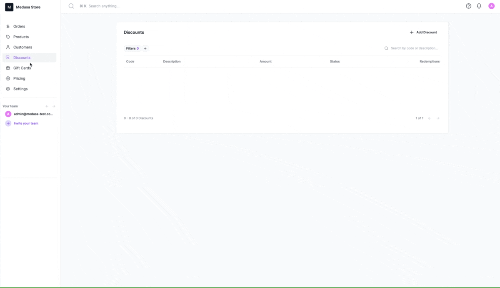500x288 pixels.
Task: Click the Code column header
Action: coord(130,61)
